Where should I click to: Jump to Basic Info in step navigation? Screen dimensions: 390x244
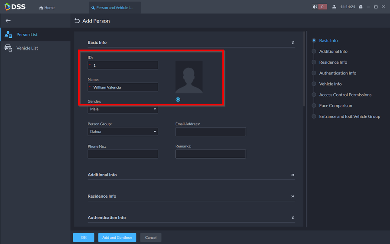pyautogui.click(x=328, y=41)
